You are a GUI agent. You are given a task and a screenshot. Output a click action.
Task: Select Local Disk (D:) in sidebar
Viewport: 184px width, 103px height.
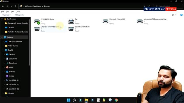pos(14,85)
